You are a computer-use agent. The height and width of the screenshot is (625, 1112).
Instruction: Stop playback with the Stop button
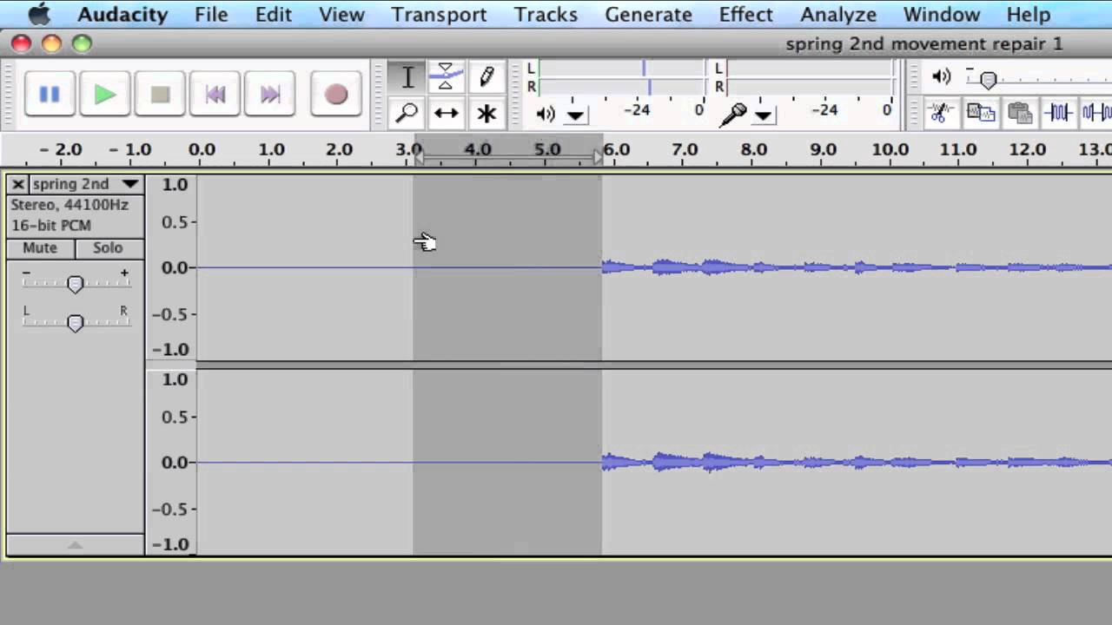[x=160, y=94]
